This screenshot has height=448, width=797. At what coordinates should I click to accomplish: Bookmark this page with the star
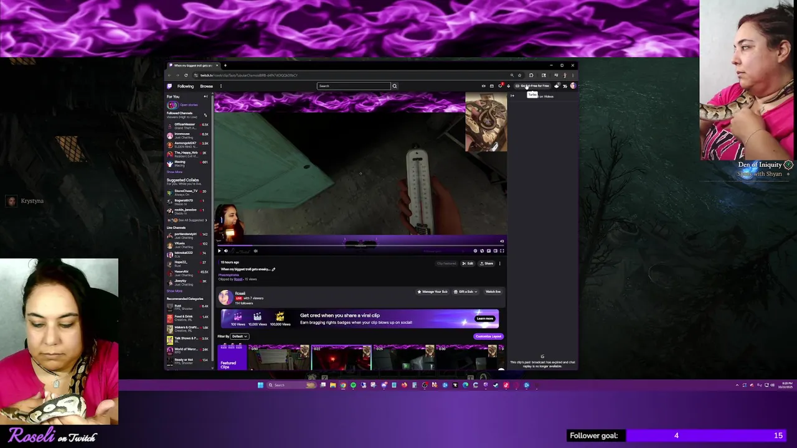pyautogui.click(x=519, y=75)
